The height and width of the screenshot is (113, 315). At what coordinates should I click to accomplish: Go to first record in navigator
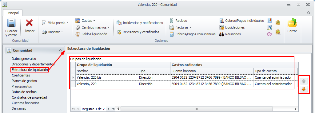pyautogui.click(x=73, y=109)
